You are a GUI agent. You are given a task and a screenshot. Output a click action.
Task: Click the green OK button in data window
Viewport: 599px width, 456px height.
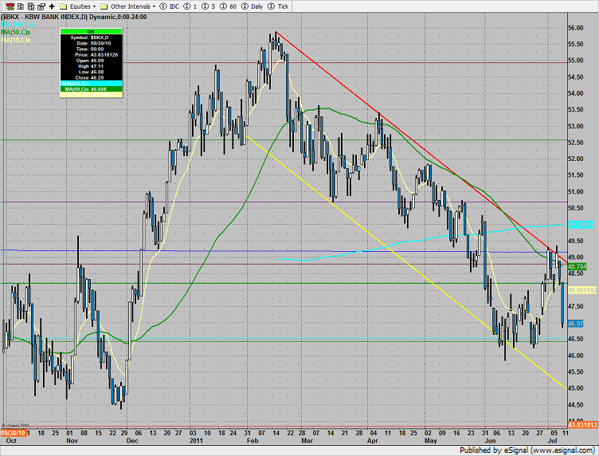[x=92, y=31]
